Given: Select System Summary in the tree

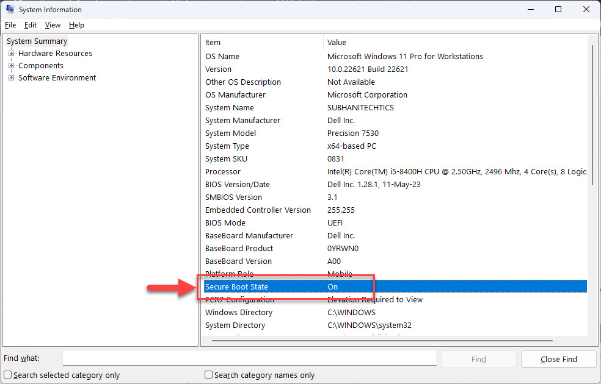Looking at the screenshot, I should coord(37,41).
